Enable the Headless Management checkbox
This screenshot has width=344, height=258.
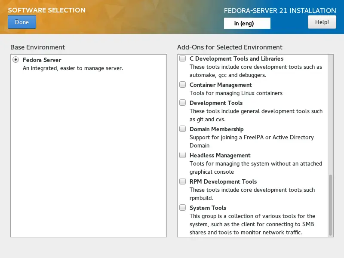[x=183, y=155]
